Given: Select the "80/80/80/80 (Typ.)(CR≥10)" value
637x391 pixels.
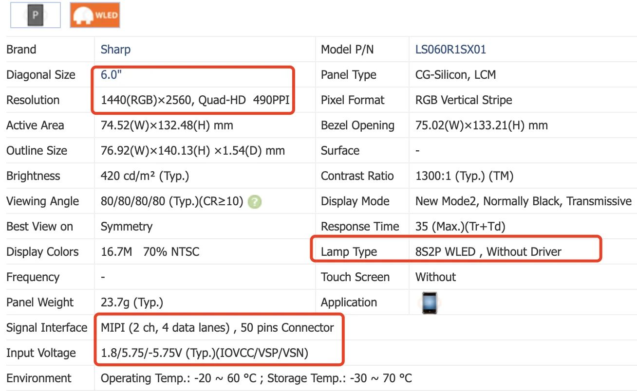Looking at the screenshot, I should point(172,201).
